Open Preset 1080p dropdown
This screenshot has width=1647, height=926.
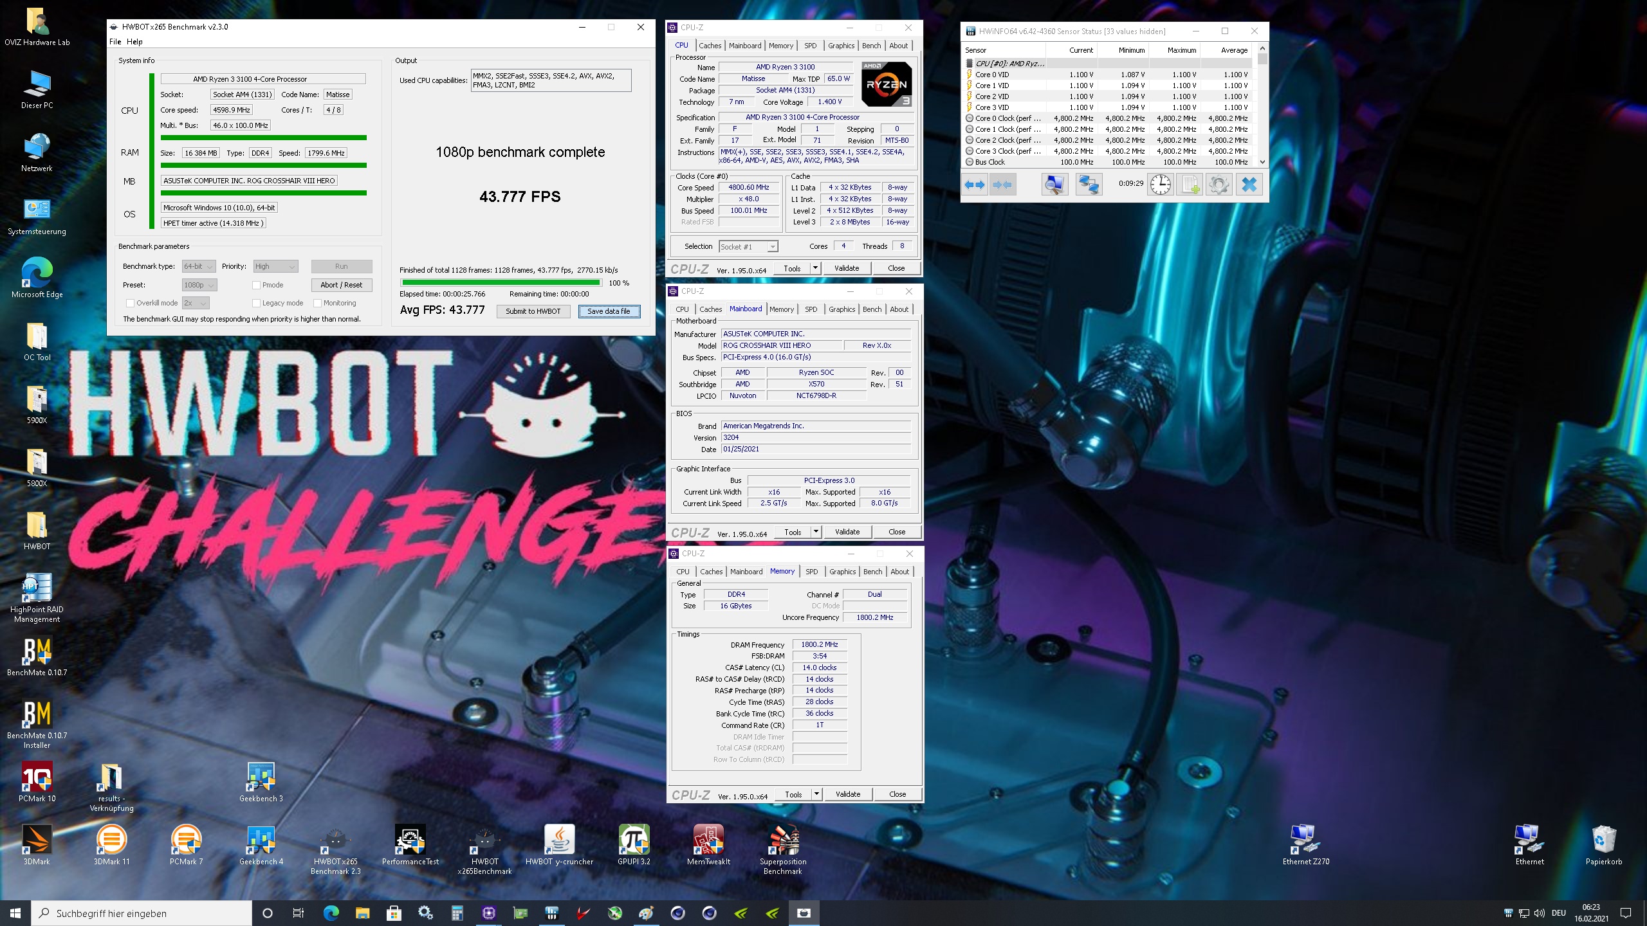point(199,285)
